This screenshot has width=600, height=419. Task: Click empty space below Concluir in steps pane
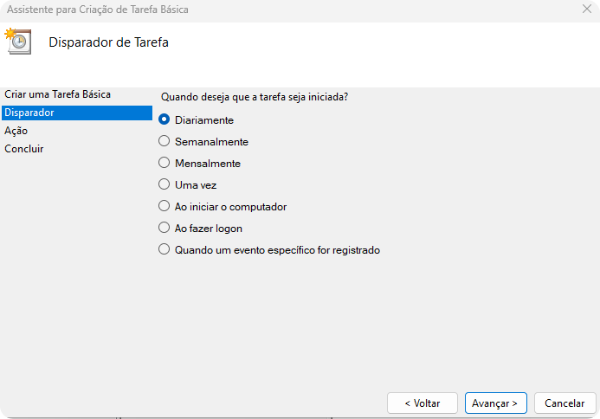tap(76, 260)
